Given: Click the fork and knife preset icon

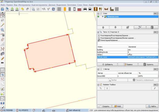Looking at the screenshot, I should click(100, 9).
